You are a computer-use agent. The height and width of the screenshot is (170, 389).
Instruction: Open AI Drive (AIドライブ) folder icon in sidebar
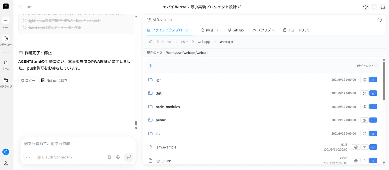(6, 80)
